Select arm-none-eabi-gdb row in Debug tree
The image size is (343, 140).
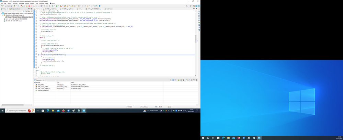tap(15, 19)
